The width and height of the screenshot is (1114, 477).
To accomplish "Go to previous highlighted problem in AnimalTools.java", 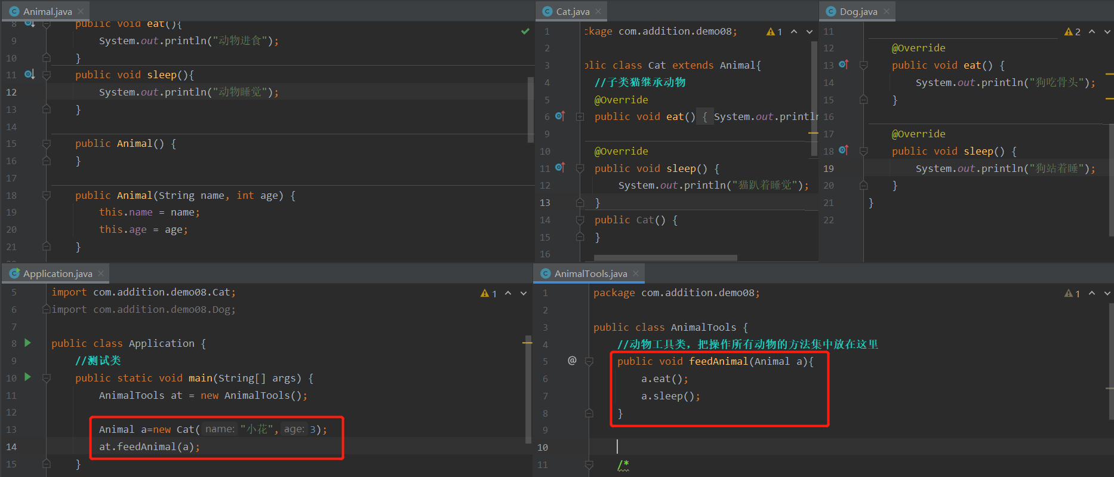I will point(1092,293).
